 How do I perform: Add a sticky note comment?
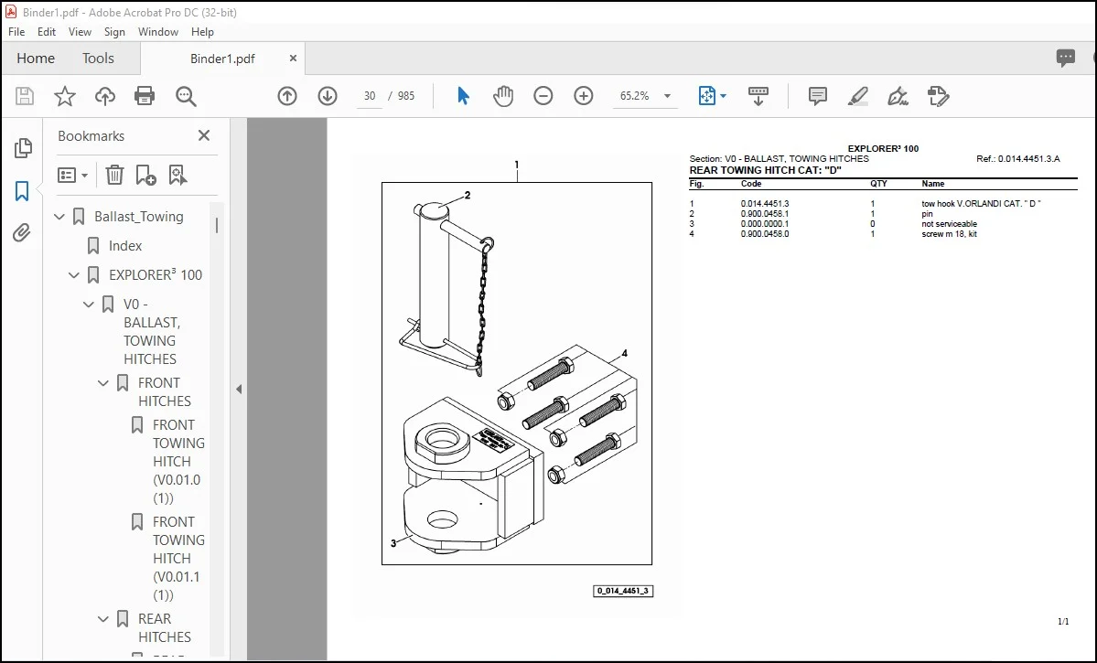817,96
